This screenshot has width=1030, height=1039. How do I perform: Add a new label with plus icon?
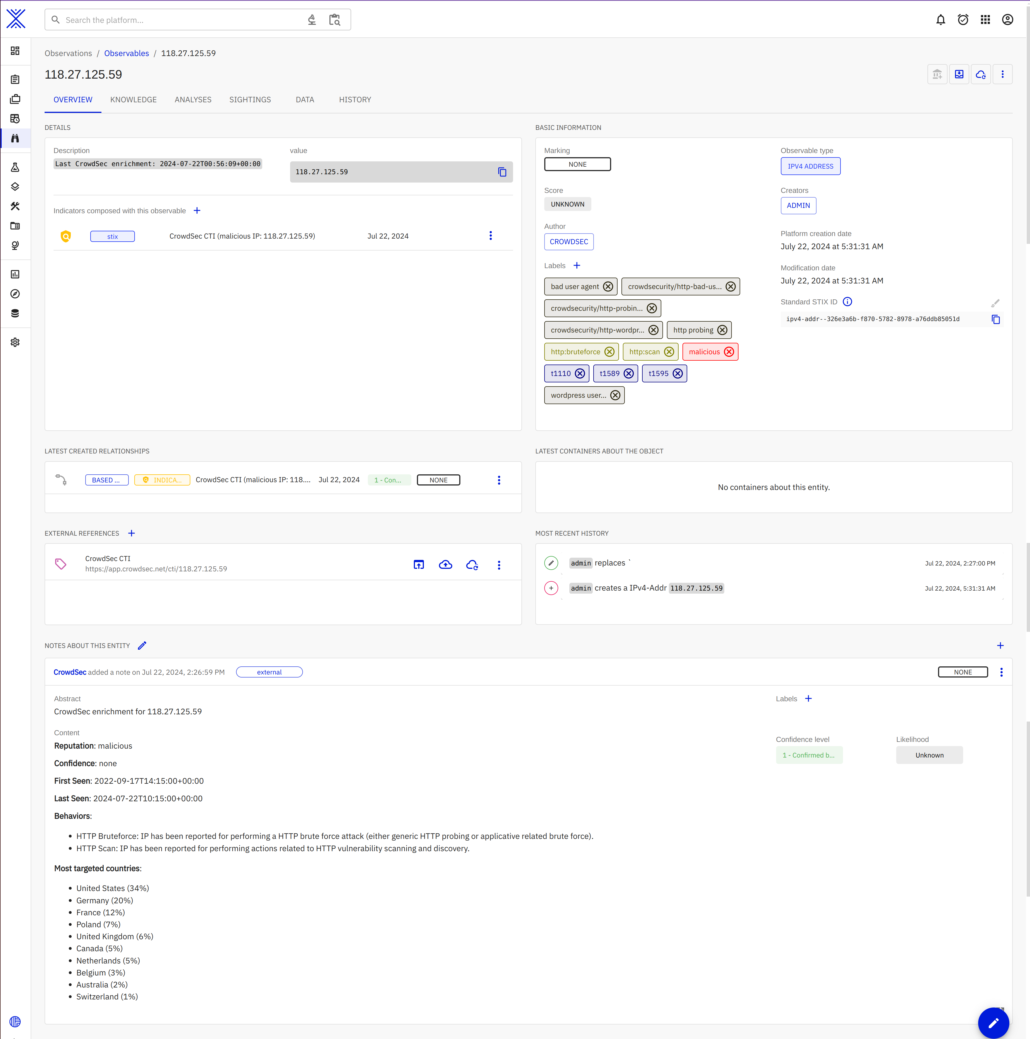tap(577, 266)
